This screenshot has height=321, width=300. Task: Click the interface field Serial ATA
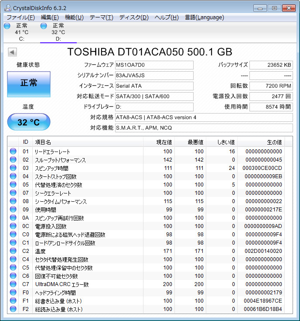(x=154, y=86)
